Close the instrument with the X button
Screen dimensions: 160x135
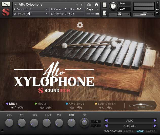pos(157,2)
